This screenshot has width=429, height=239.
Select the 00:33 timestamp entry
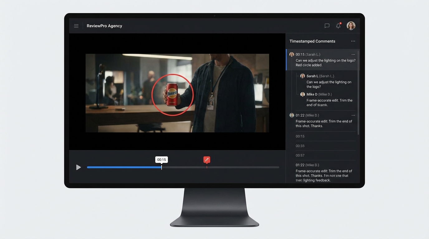pos(300,146)
